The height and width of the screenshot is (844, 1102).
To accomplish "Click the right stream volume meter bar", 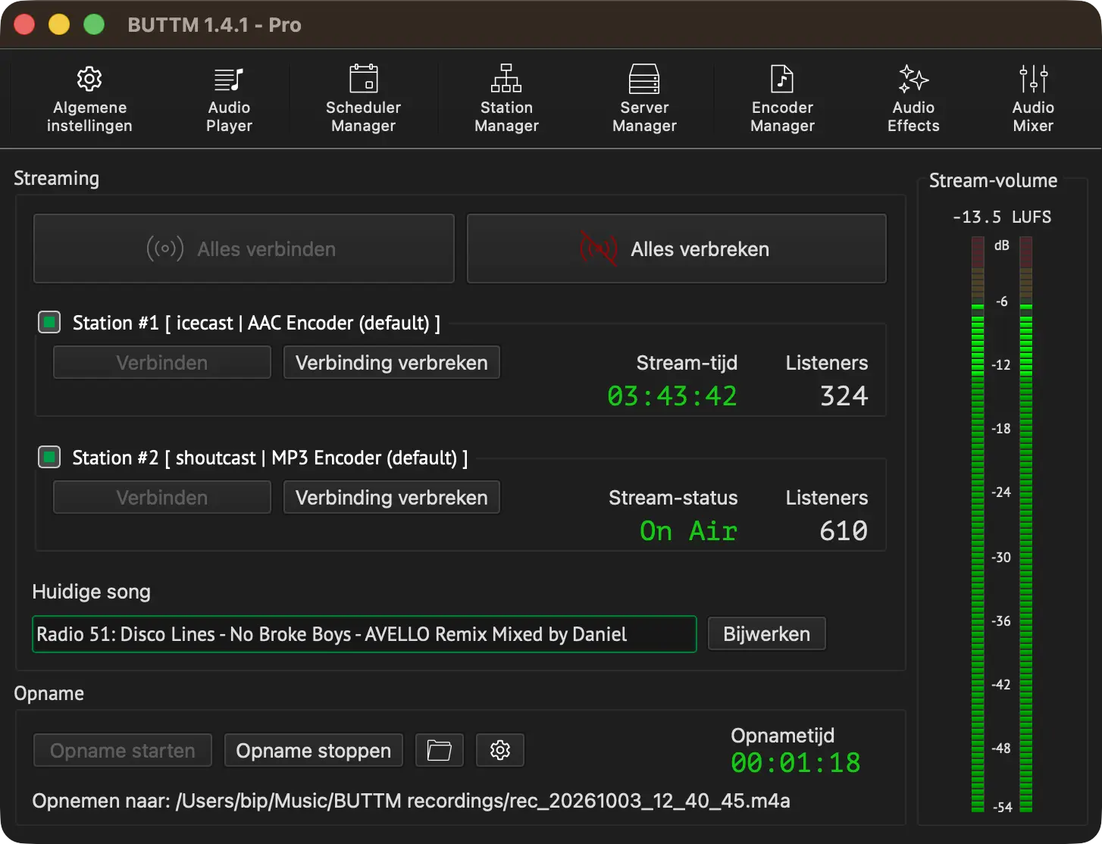I will 1026,524.
